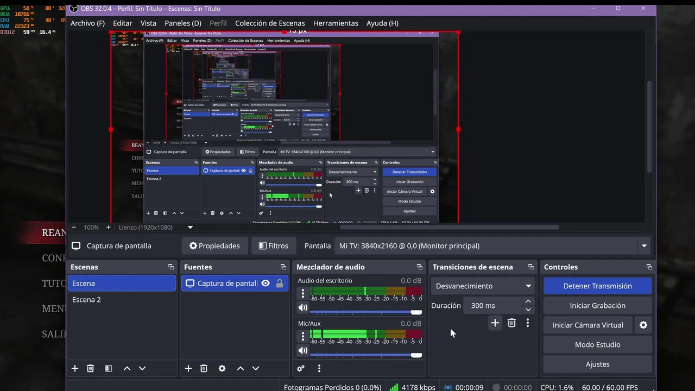Viewport: 695px width, 391px height.
Task: Open virtual camera settings gear
Action: pos(643,325)
